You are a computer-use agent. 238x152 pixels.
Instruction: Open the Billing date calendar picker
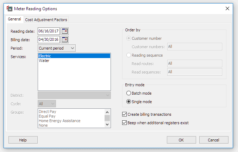pyautogui.click(x=65, y=40)
